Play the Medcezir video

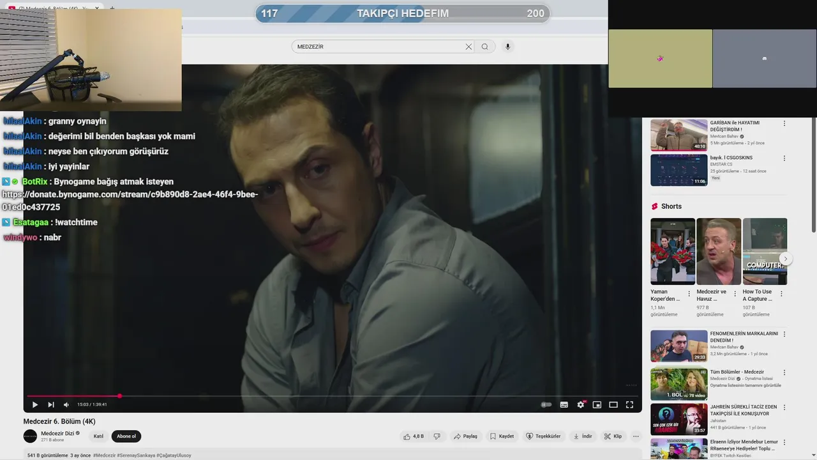pos(35,404)
